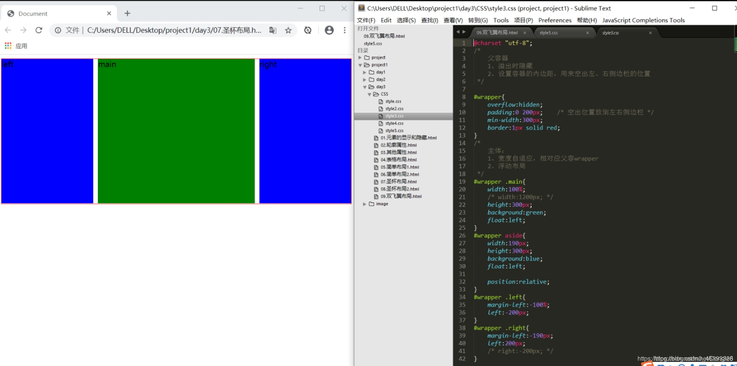The image size is (737, 366).
Task: Open Edit menu in Sublime Text
Action: pos(386,20)
